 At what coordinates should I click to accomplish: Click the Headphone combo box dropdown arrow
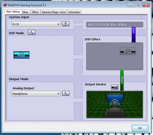point(58,94)
